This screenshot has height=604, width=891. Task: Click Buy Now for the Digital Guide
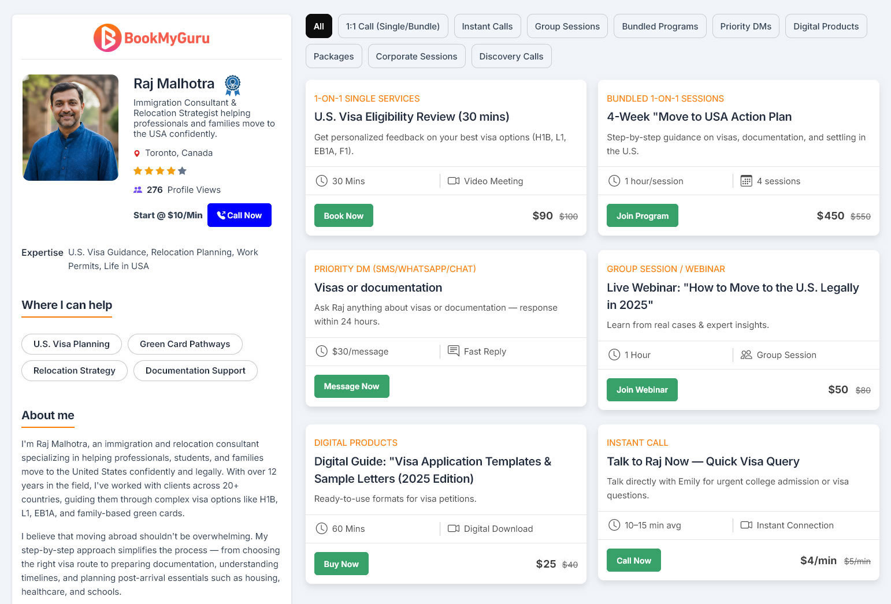coord(341,564)
